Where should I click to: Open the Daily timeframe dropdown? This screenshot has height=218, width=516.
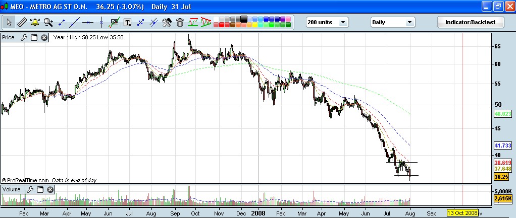tap(393, 22)
